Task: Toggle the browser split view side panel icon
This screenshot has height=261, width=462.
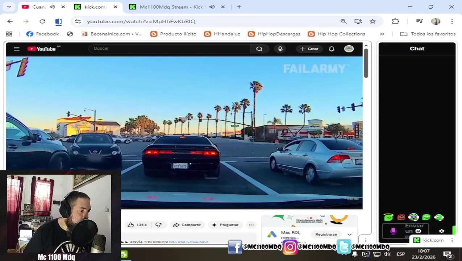Action: [x=59, y=21]
